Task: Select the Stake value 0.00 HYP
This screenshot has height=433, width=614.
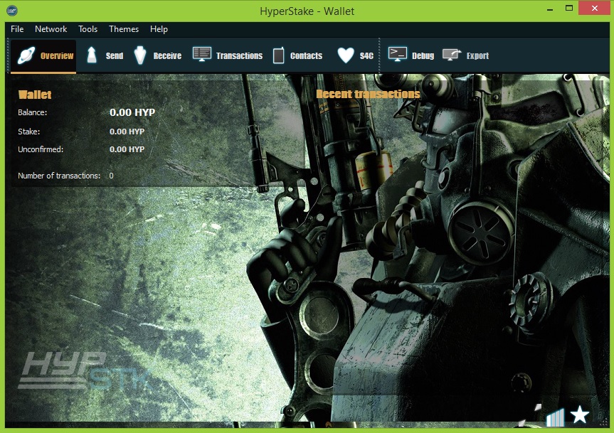Action: (127, 132)
